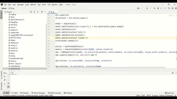Run the RL configuration with the green play button
This screenshot has width=177, height=99.
pyautogui.click(x=155, y=8)
